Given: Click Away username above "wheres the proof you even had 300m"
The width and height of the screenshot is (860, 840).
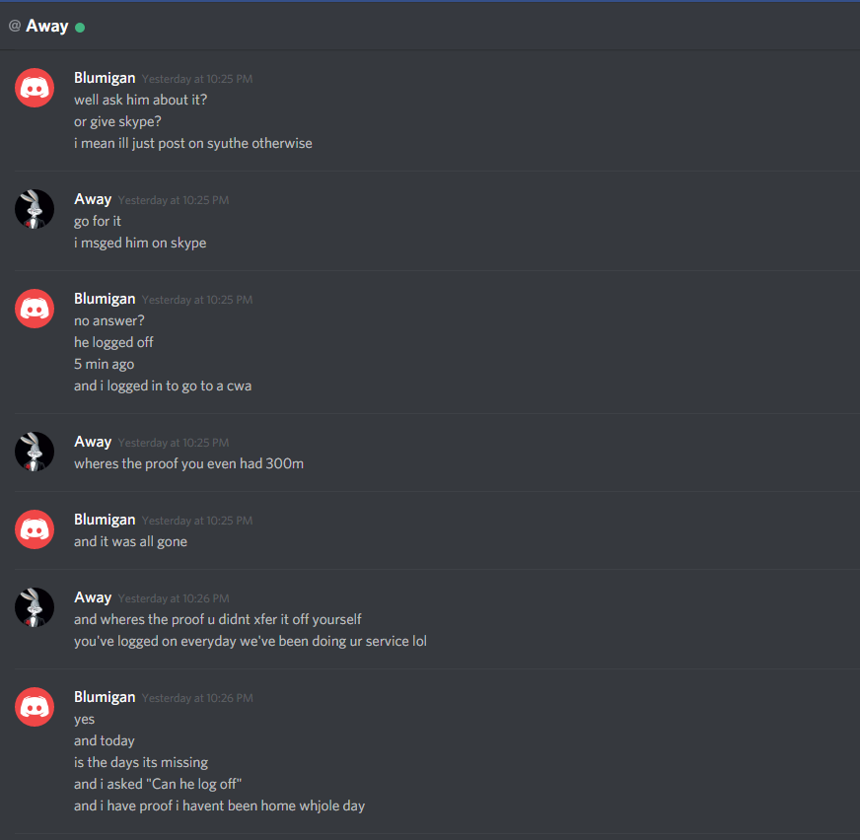Looking at the screenshot, I should tap(93, 442).
